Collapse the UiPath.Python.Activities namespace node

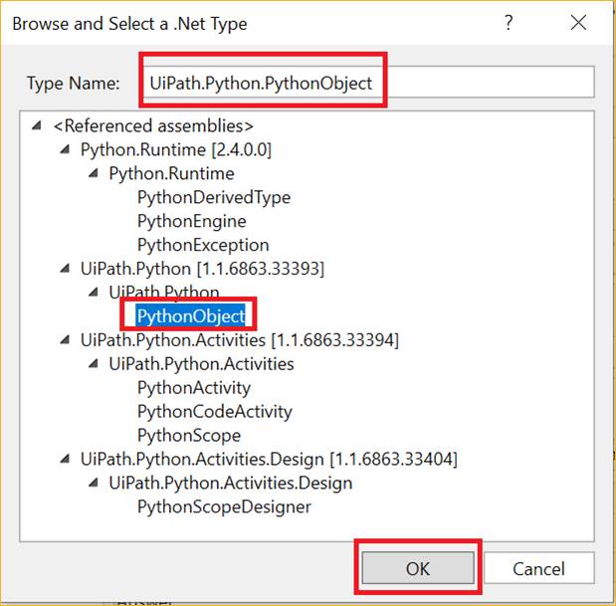pos(94,363)
